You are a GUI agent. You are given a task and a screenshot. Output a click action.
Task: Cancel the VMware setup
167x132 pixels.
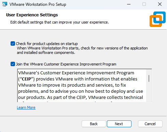[150, 124]
